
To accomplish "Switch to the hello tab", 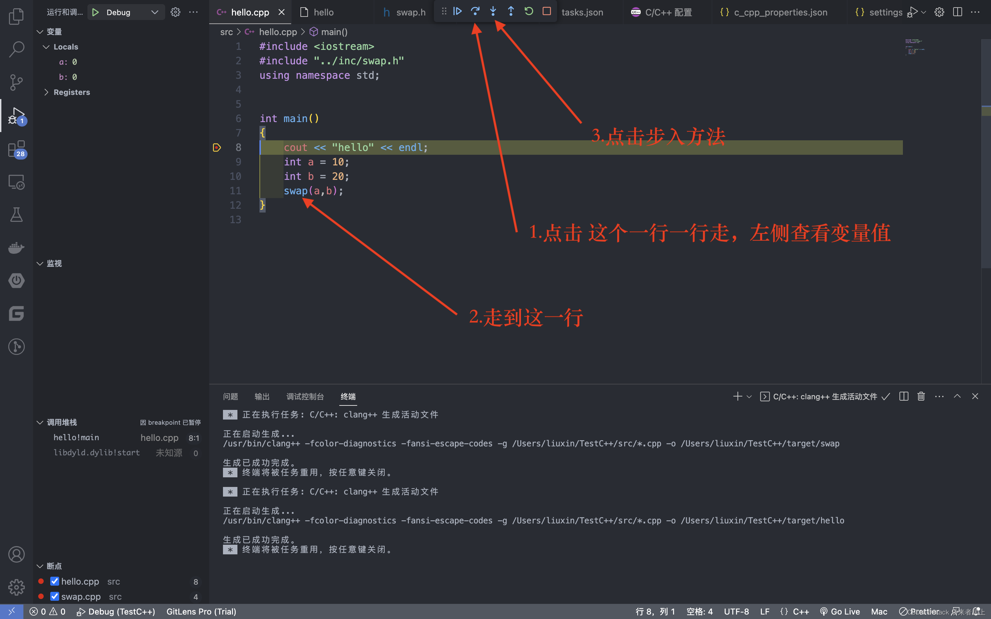I will point(323,12).
